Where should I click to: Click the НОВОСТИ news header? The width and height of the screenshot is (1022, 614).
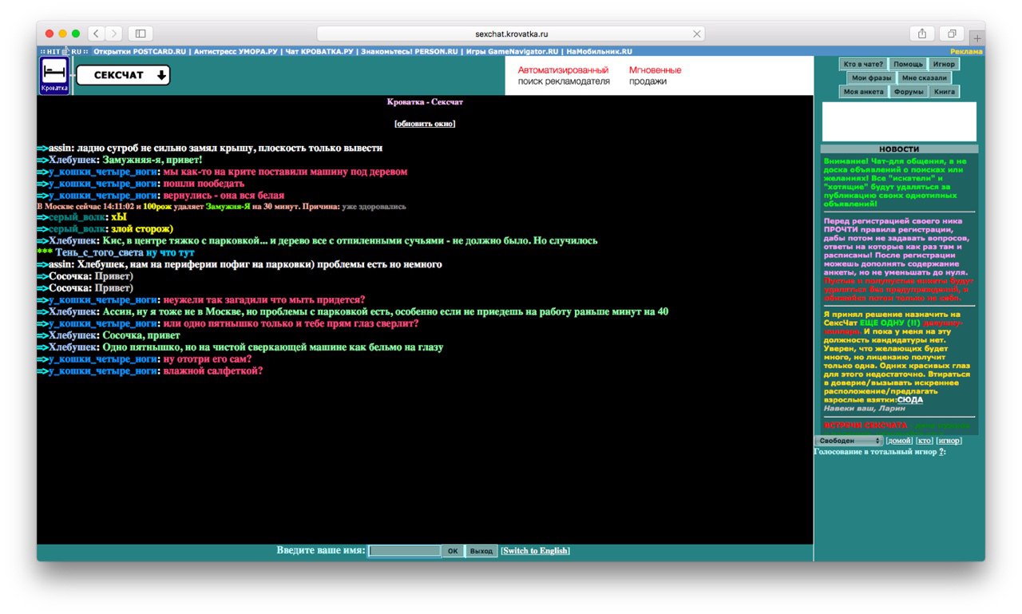click(899, 149)
